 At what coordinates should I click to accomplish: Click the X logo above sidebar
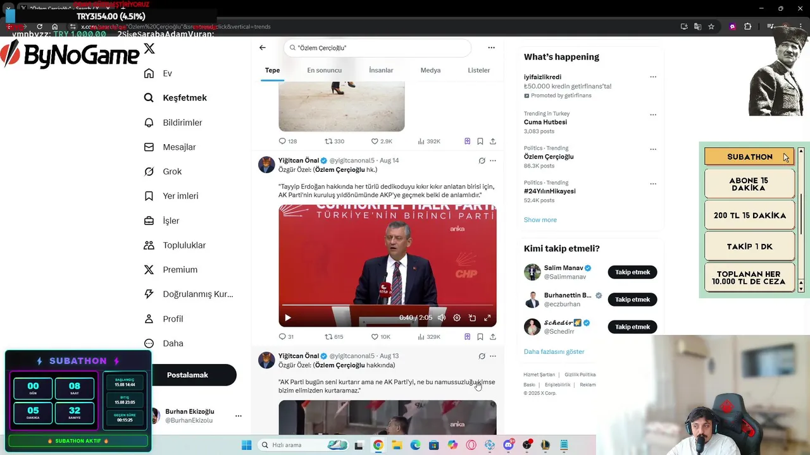click(x=149, y=48)
